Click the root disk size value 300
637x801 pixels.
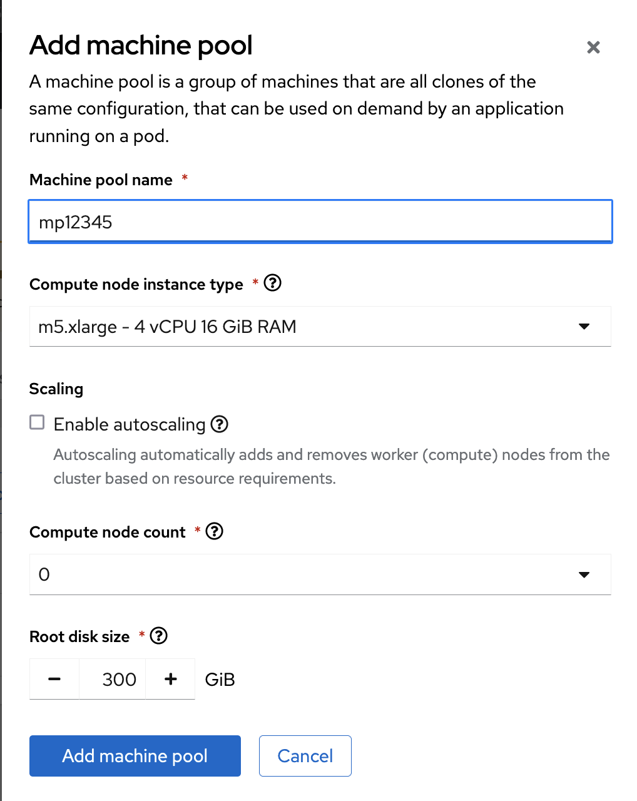point(118,679)
